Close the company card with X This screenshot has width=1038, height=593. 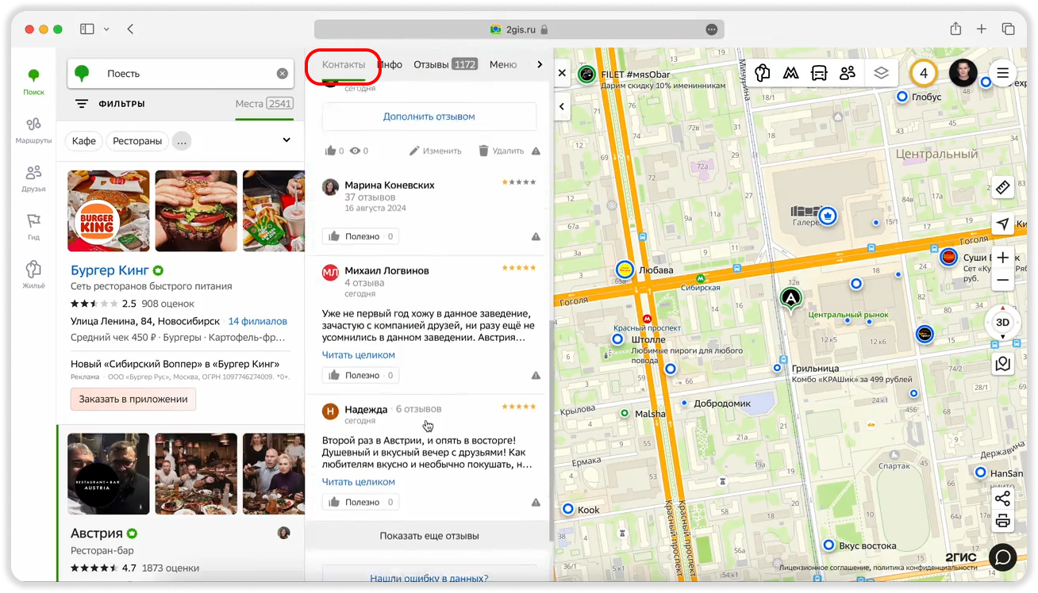point(562,73)
